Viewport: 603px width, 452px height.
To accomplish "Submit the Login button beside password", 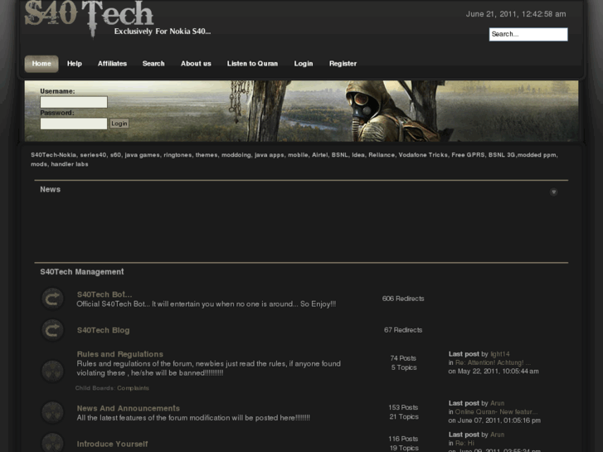I will coord(119,124).
